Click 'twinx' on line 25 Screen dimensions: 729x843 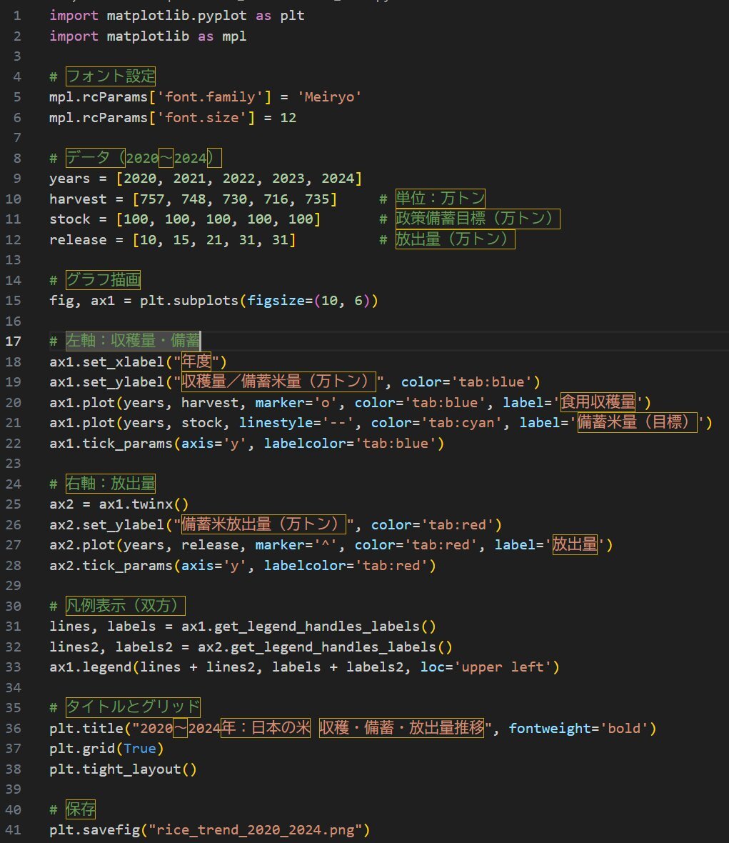pyautogui.click(x=152, y=505)
